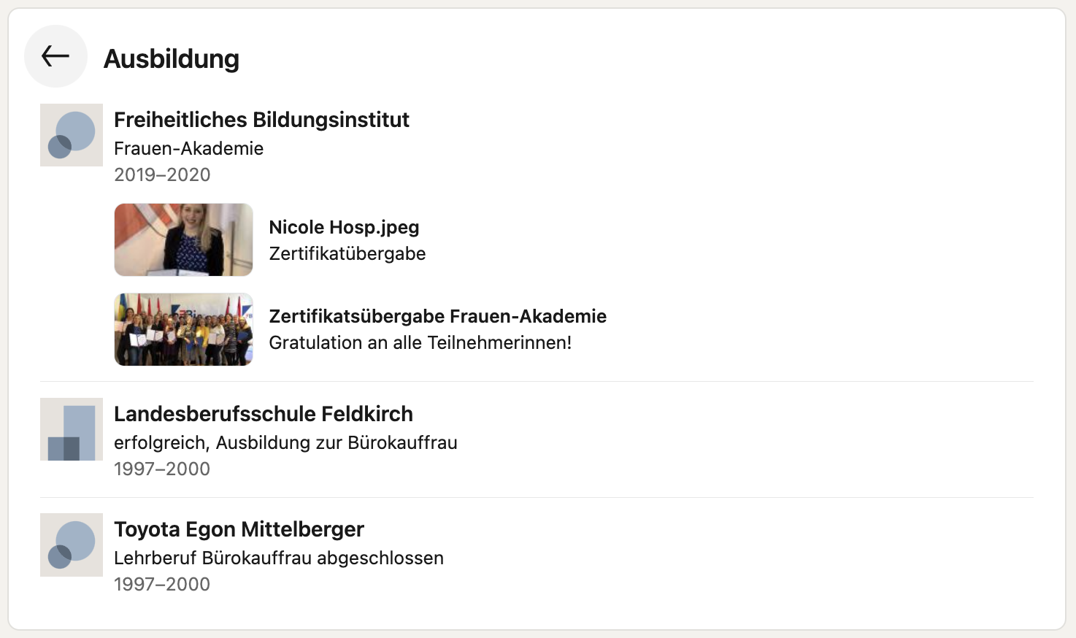Open the Nicole Hosp.jpeg thumbnail
The height and width of the screenshot is (638, 1076).
184,239
